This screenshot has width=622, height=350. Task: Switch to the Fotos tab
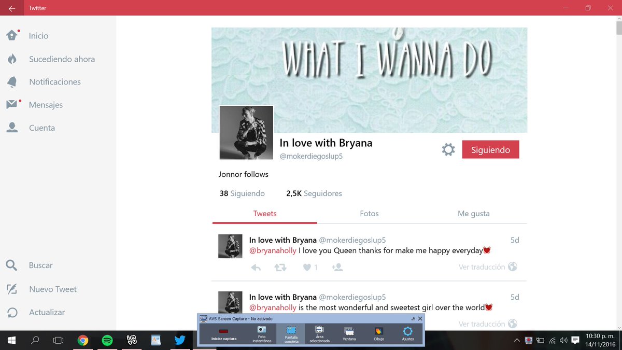point(369,214)
